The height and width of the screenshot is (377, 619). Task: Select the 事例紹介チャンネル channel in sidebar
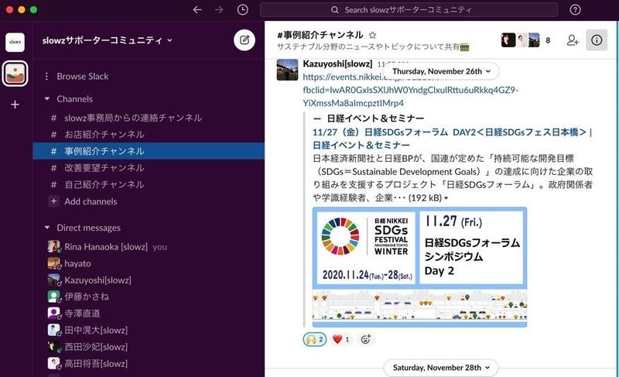(149, 151)
